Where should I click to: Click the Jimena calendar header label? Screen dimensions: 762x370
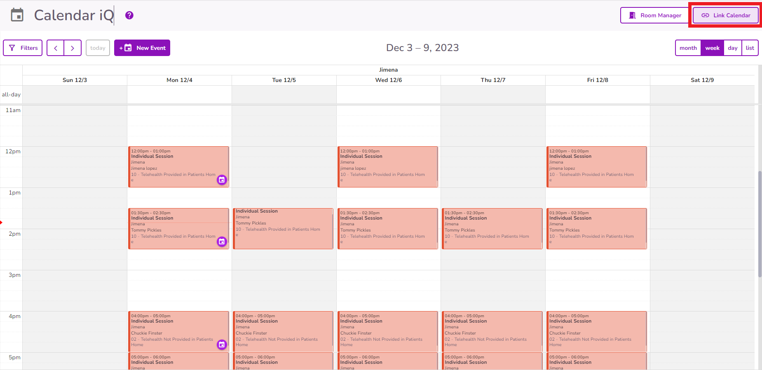pyautogui.click(x=388, y=70)
